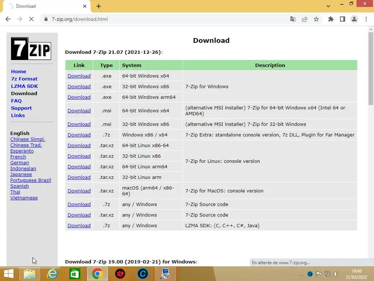Switch language to Thai

[x=15, y=192]
